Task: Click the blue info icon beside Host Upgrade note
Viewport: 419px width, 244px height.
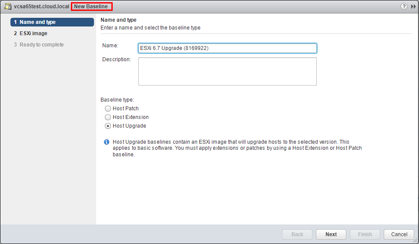Action: 106,142
